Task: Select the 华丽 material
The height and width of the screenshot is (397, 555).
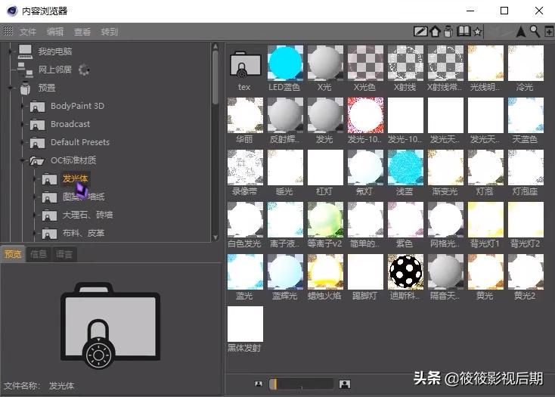Action: [245, 116]
